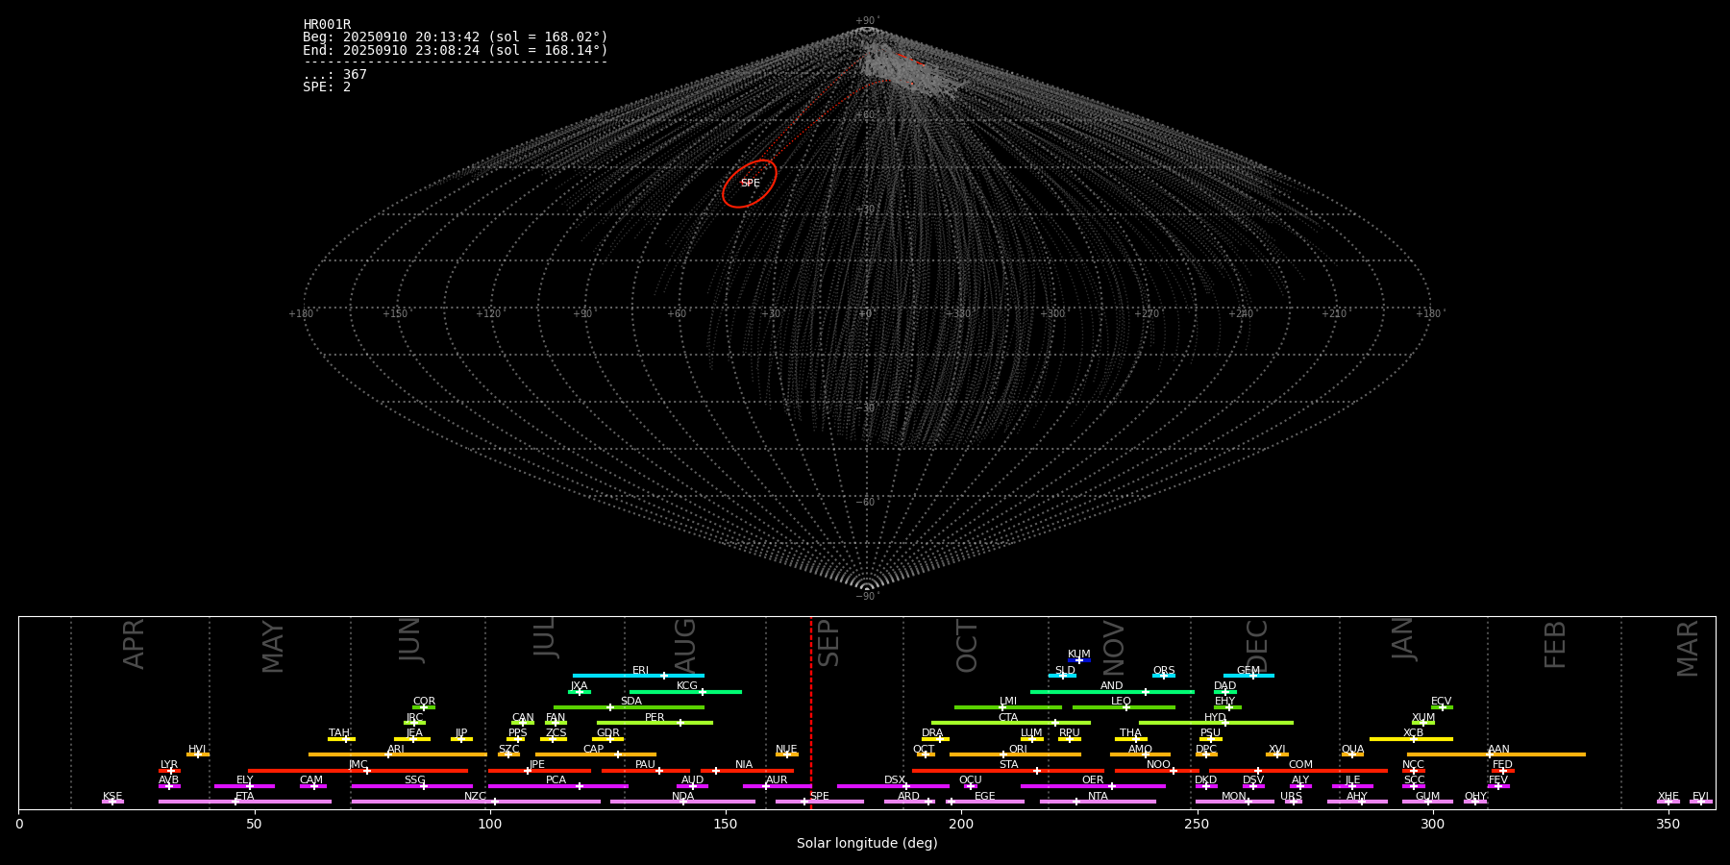Click the 150 tick on solar longitude axis

coord(726,824)
